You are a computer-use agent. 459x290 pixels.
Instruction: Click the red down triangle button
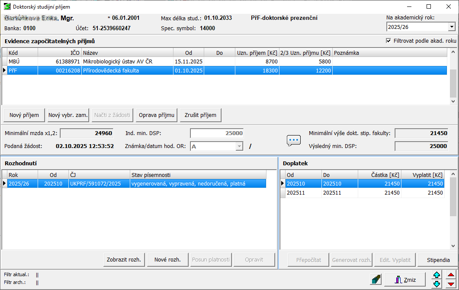pos(451,284)
